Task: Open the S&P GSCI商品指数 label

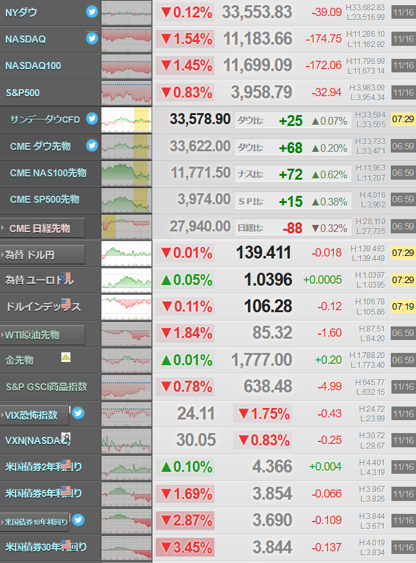Action: [x=47, y=387]
